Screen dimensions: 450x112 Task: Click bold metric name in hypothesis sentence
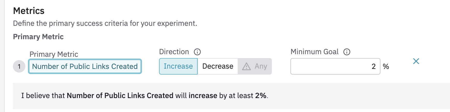pos(120,95)
